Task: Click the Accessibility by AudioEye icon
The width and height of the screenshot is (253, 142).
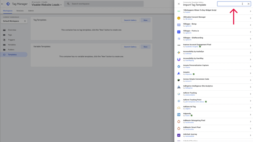Action: click(x=179, y=52)
